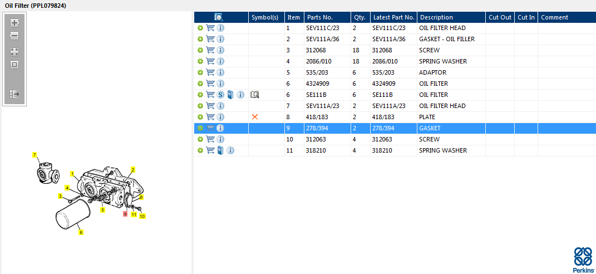This screenshot has height=274, width=596.
Task: Click the export diagram arrow icon
Action: (x=14, y=94)
